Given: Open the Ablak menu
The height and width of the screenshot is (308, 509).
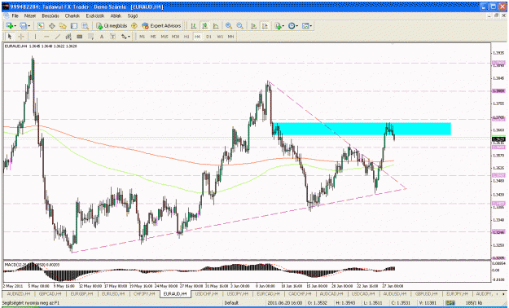Looking at the screenshot, I should pos(116,15).
